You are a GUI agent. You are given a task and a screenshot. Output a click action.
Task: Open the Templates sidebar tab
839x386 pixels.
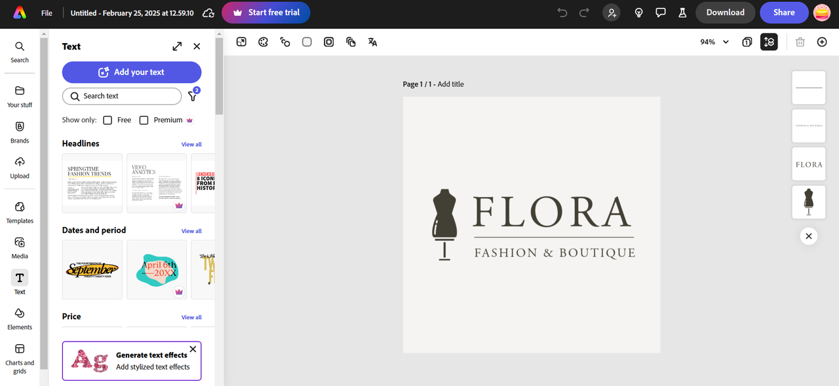20,213
